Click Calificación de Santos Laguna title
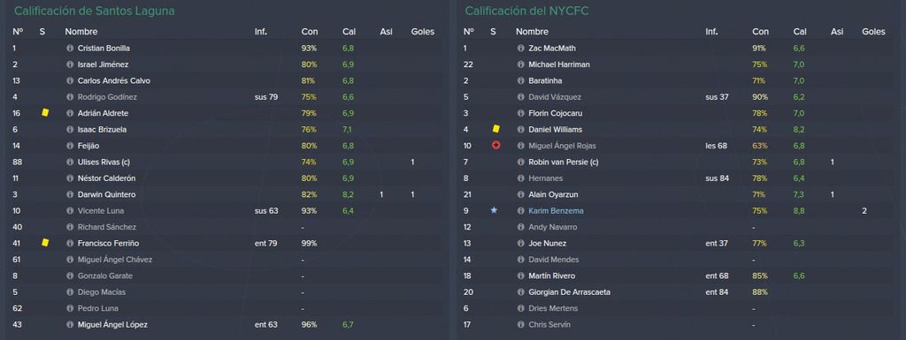906x340 pixels. point(94,11)
